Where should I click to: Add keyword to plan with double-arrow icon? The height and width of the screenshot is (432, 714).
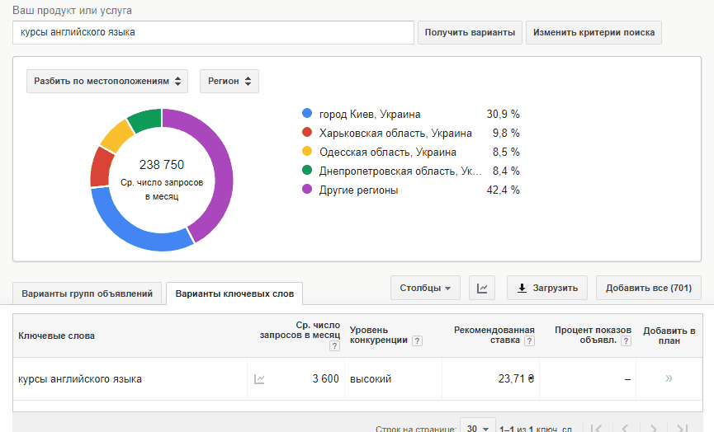point(669,378)
